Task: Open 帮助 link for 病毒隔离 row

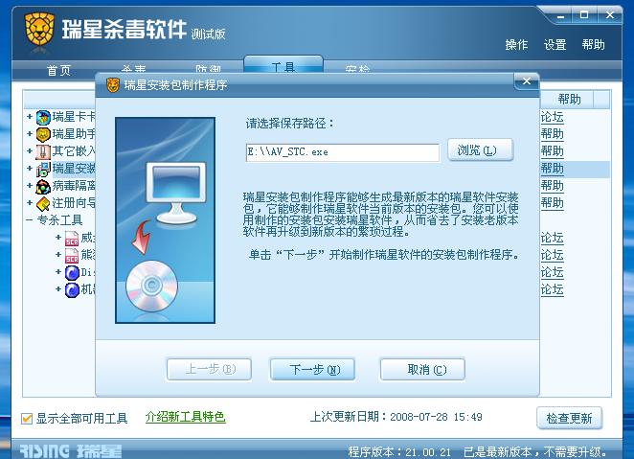Action: 552,186
